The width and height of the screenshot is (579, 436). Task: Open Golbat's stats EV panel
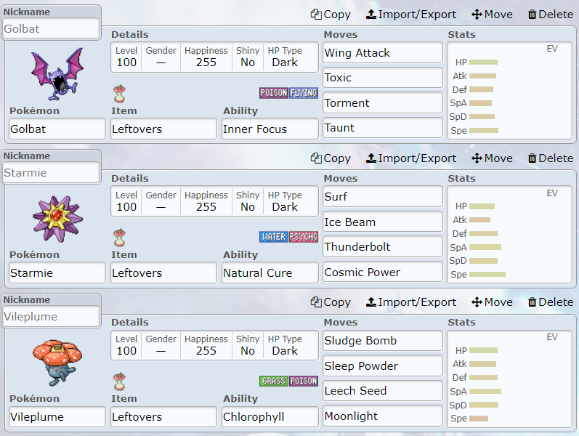pos(509,91)
